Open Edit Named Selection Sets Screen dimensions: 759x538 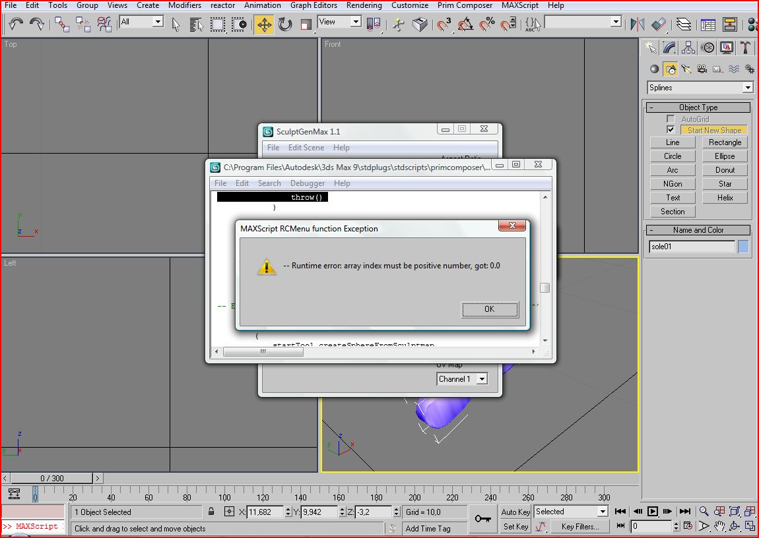(533, 24)
